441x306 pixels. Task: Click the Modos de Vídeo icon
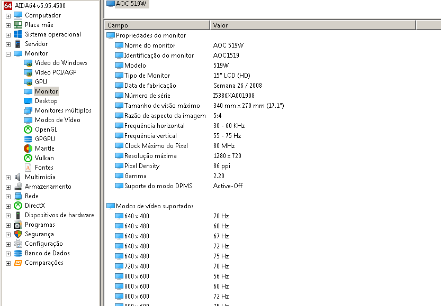[x=28, y=120]
